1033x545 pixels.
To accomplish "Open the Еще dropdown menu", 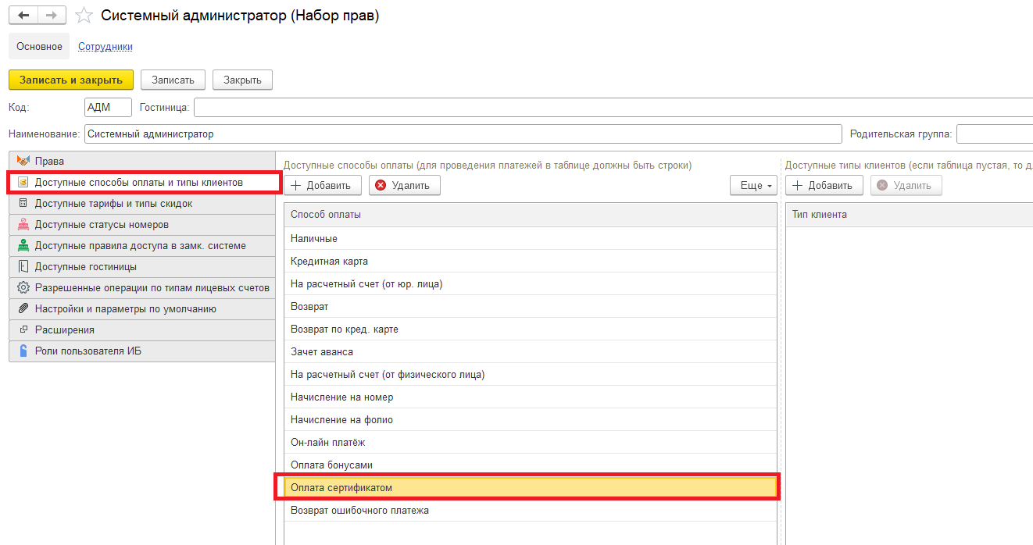I will tap(754, 185).
